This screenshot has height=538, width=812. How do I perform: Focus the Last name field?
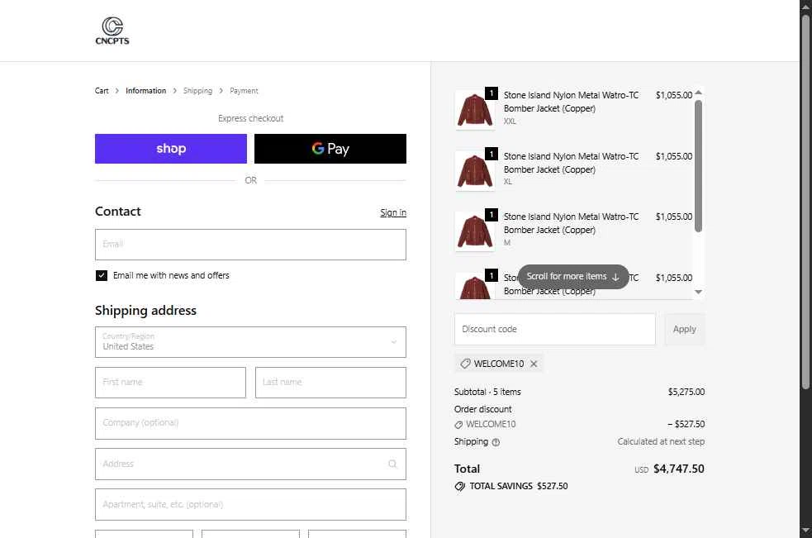(330, 383)
